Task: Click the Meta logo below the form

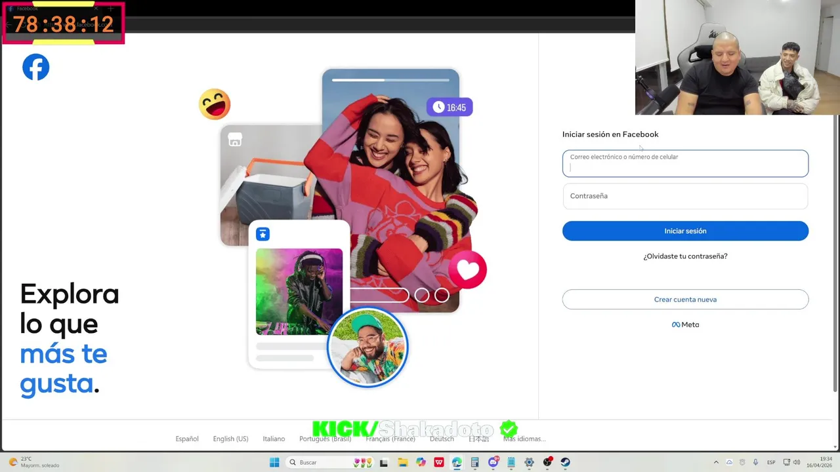Action: coord(685,324)
